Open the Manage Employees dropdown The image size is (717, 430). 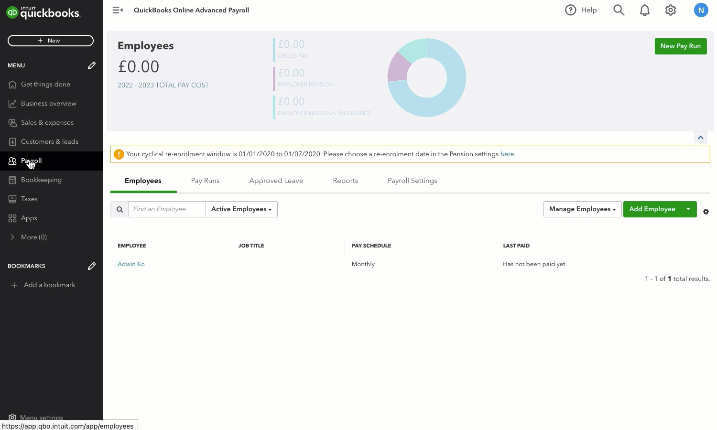[582, 209]
